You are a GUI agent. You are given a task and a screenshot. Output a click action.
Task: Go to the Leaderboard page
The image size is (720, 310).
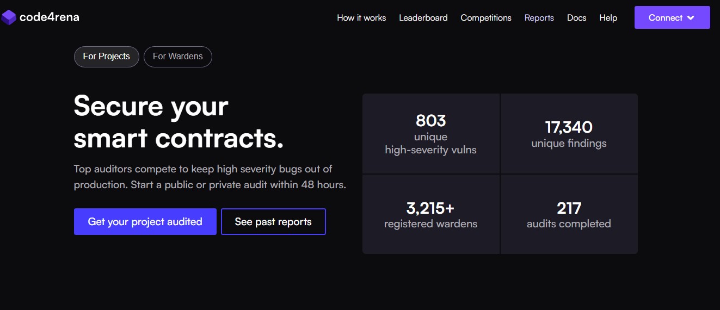[423, 18]
